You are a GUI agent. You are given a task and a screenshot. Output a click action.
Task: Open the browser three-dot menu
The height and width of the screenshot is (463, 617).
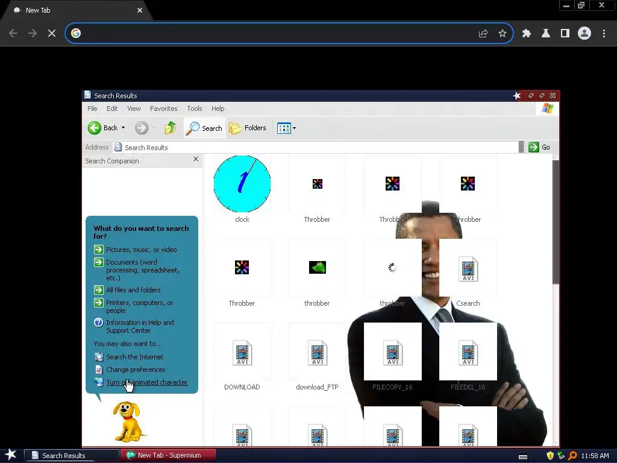604,34
